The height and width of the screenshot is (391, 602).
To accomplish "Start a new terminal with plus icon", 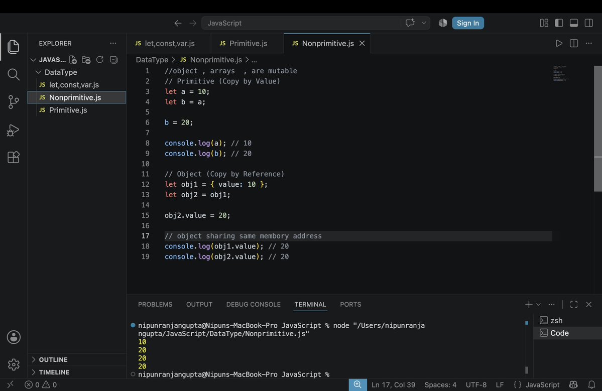I will pyautogui.click(x=529, y=304).
